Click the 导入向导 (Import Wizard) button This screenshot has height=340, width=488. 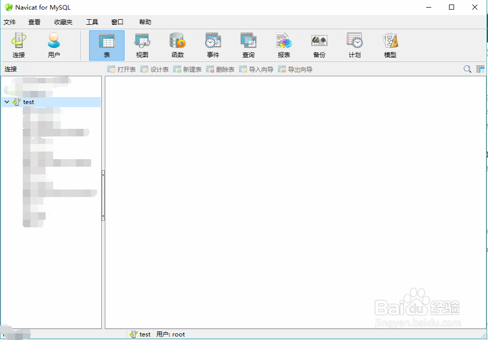pos(256,69)
